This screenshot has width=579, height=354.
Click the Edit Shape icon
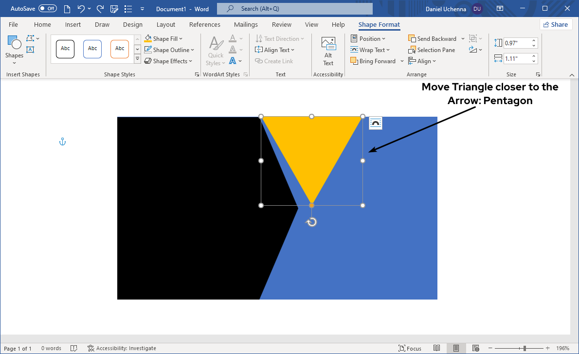coord(30,38)
